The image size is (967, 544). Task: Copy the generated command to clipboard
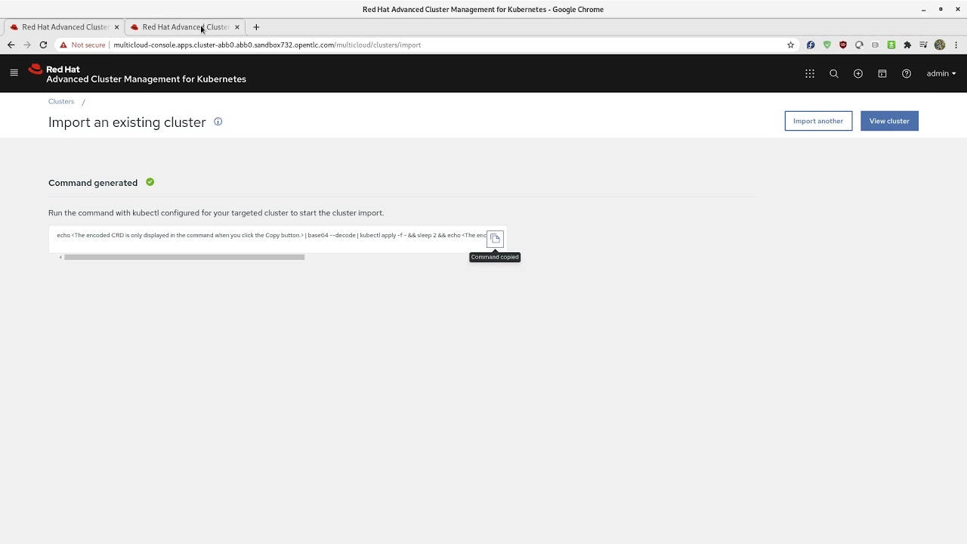tap(495, 238)
